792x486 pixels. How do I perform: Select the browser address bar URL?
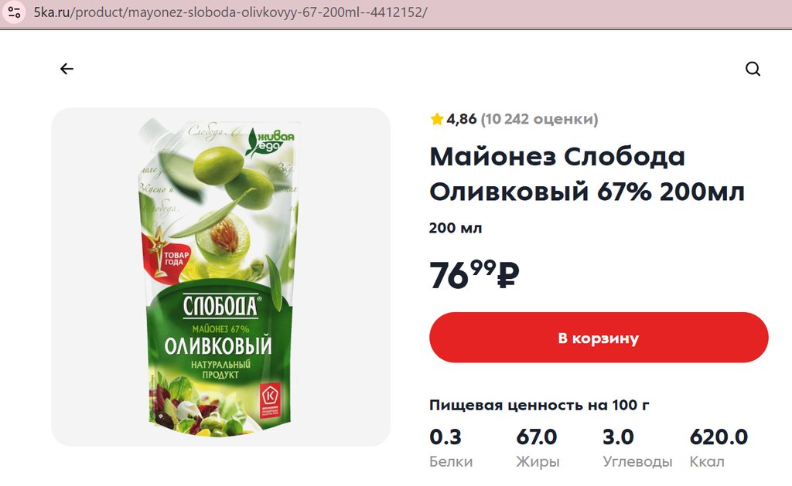(230, 12)
